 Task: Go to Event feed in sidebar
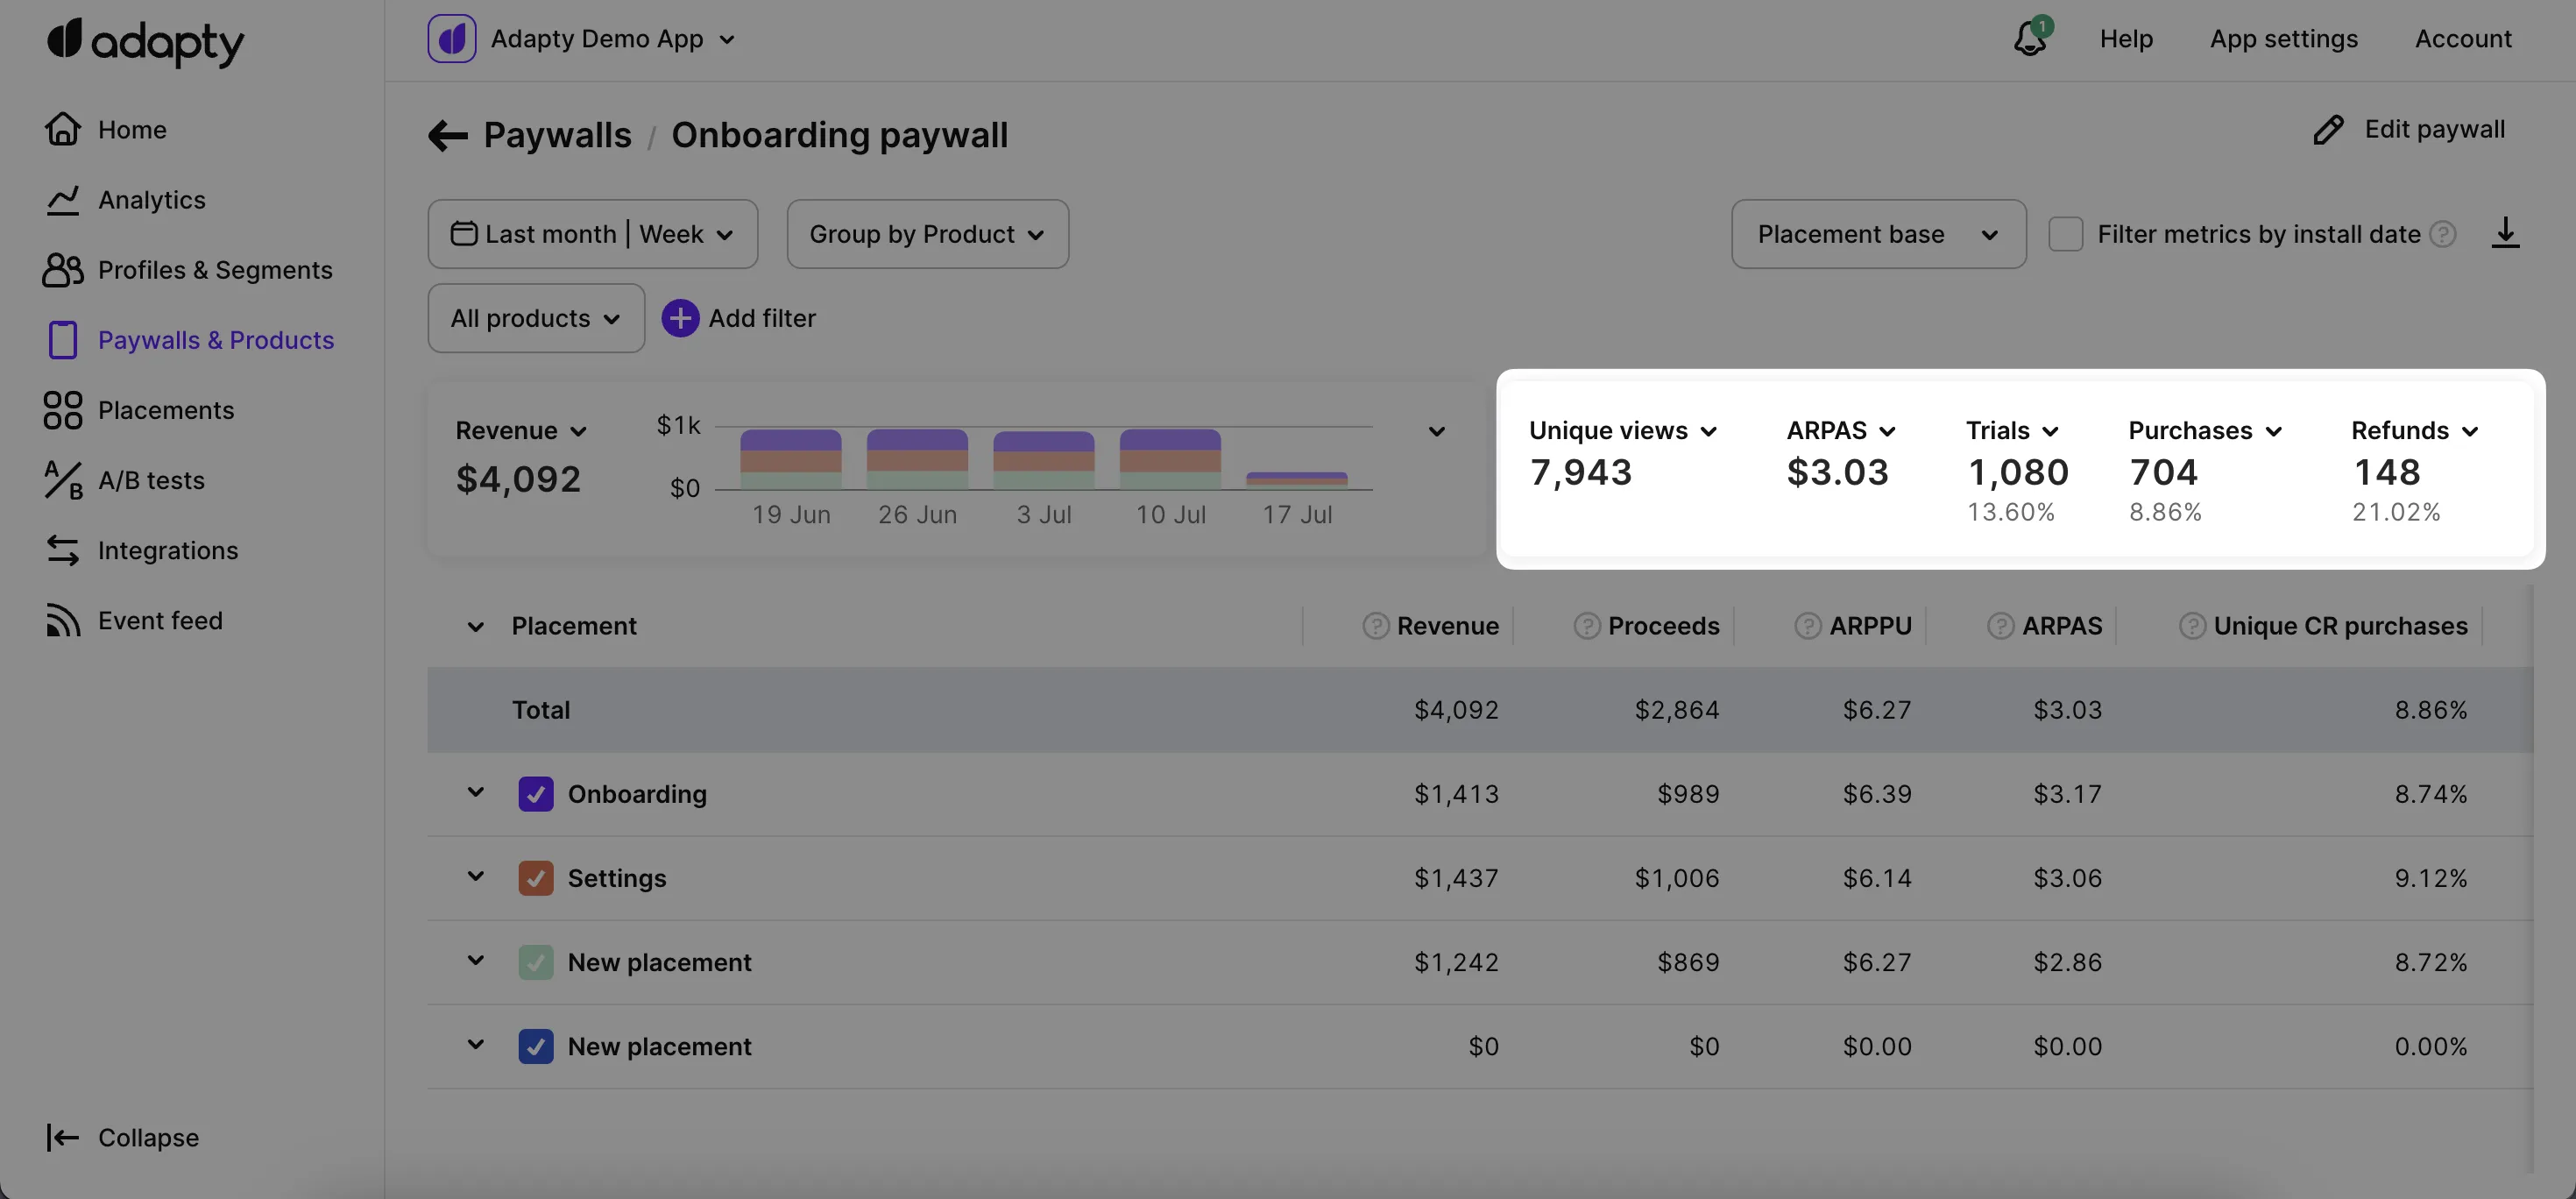point(160,621)
